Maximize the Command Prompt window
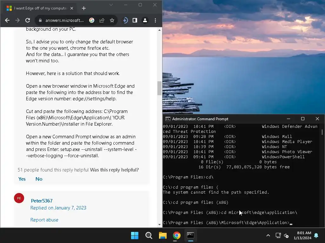 pyautogui.click(x=302, y=119)
